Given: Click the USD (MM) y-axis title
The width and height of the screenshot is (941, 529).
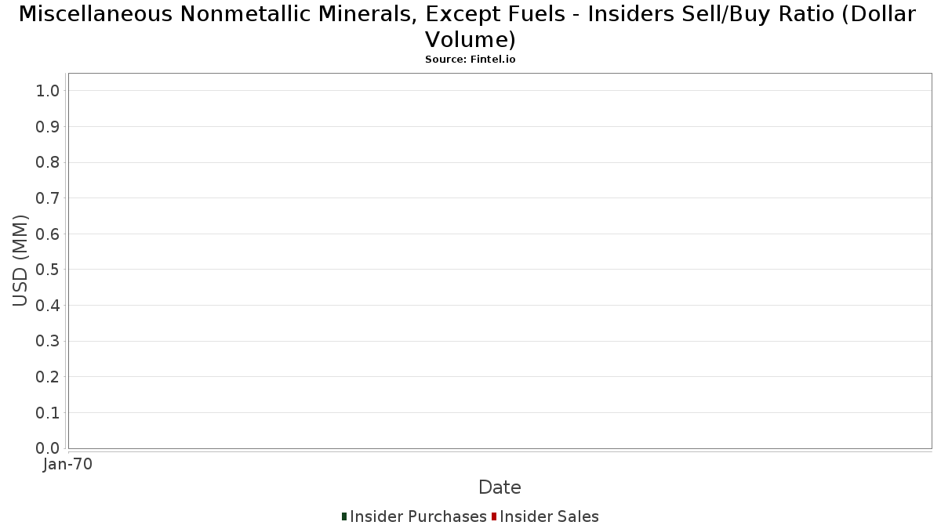Looking at the screenshot, I should coord(20,261).
